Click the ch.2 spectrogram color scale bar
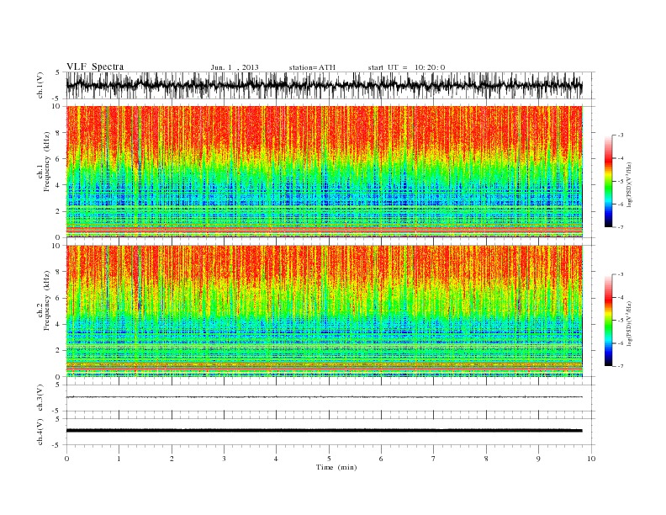 609,320
